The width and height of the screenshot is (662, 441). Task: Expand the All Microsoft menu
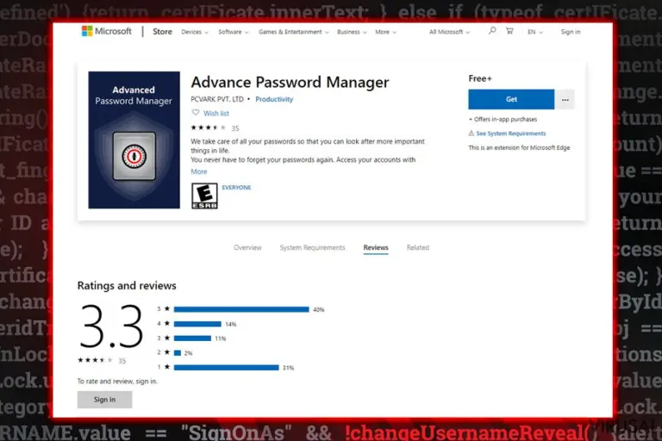[449, 32]
